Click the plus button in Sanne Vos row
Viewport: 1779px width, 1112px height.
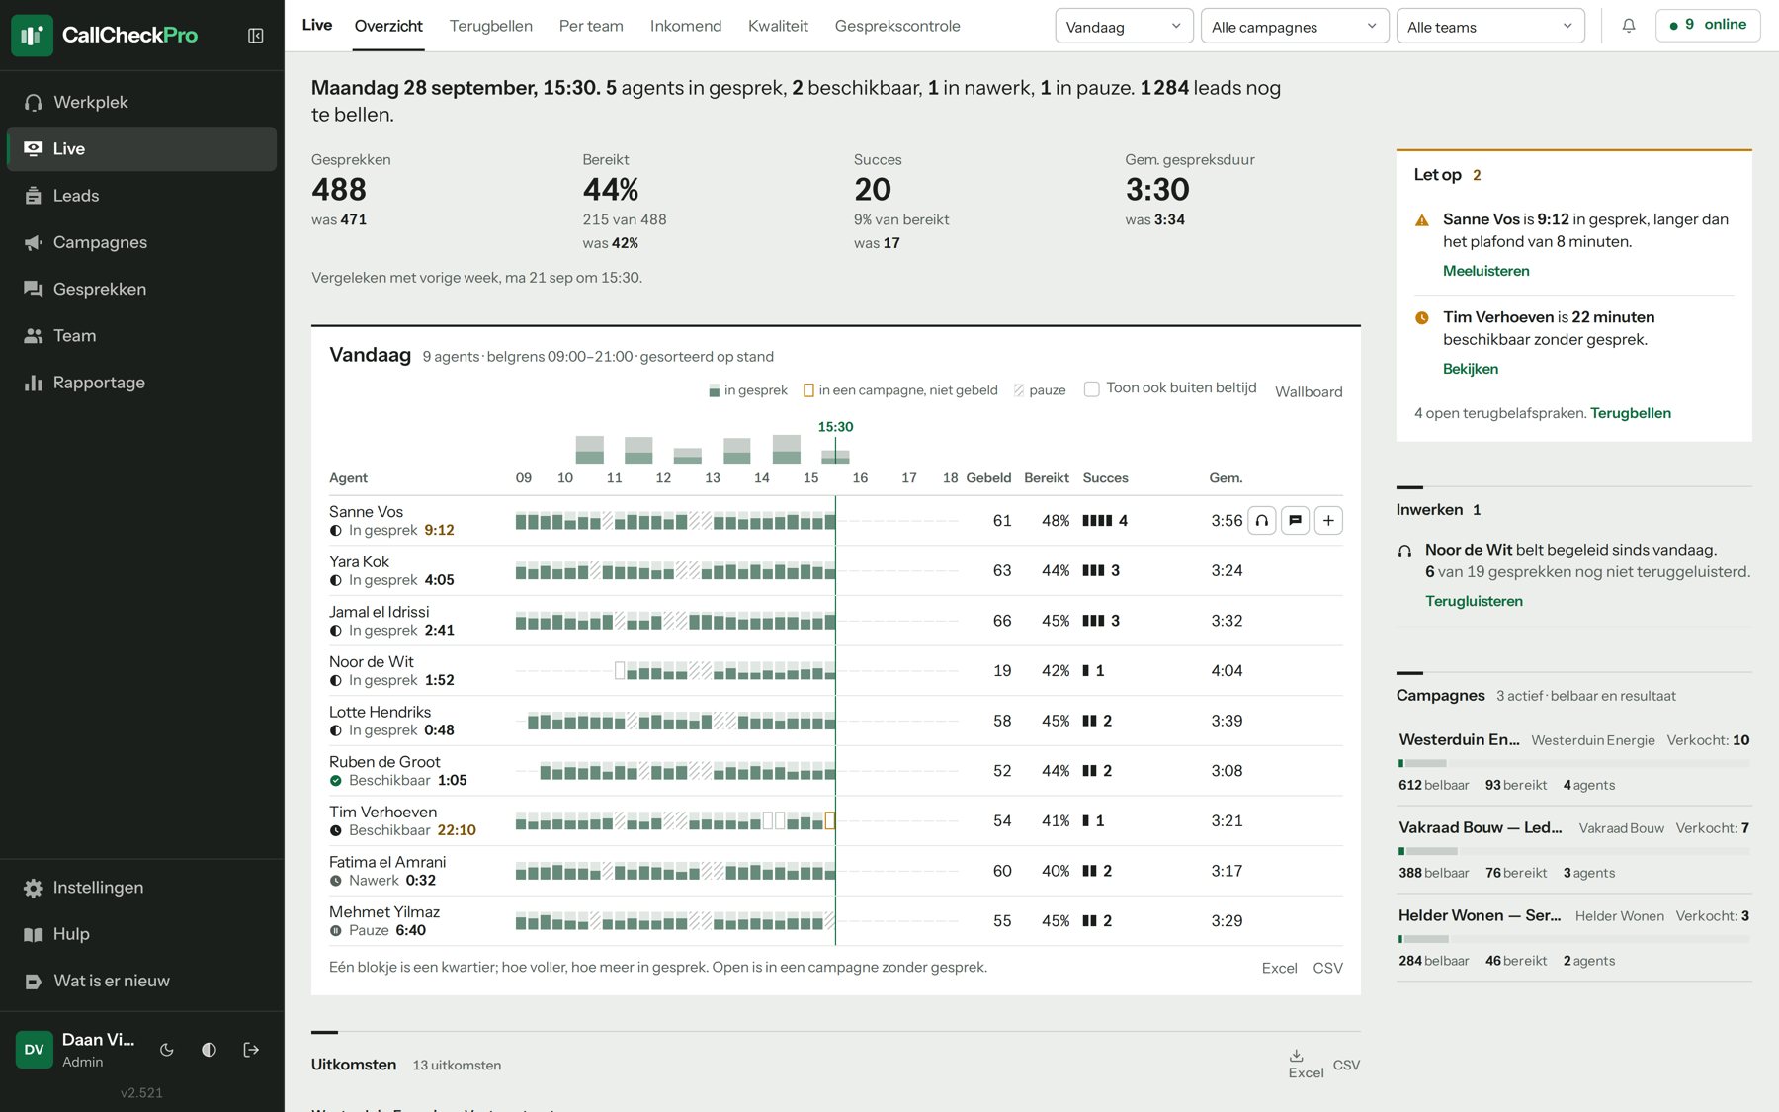click(1328, 521)
